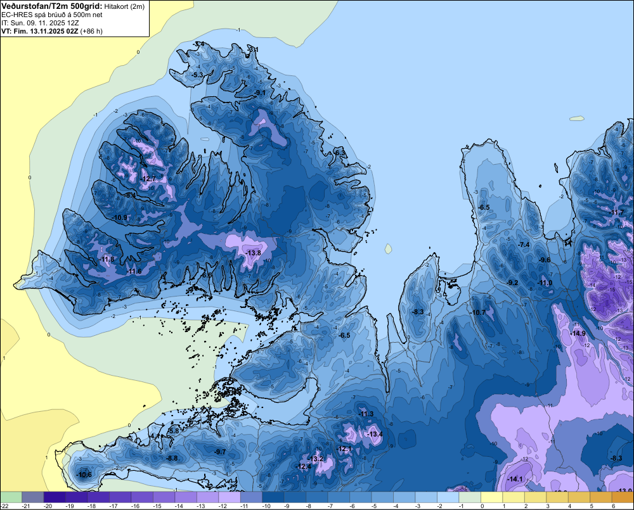
Task: Click the -8.4 temperature label
Action: (x=130, y=196)
